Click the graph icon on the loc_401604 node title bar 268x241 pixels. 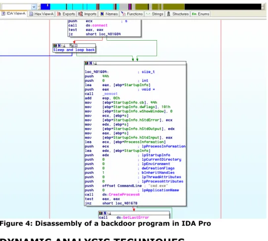[95, 63]
